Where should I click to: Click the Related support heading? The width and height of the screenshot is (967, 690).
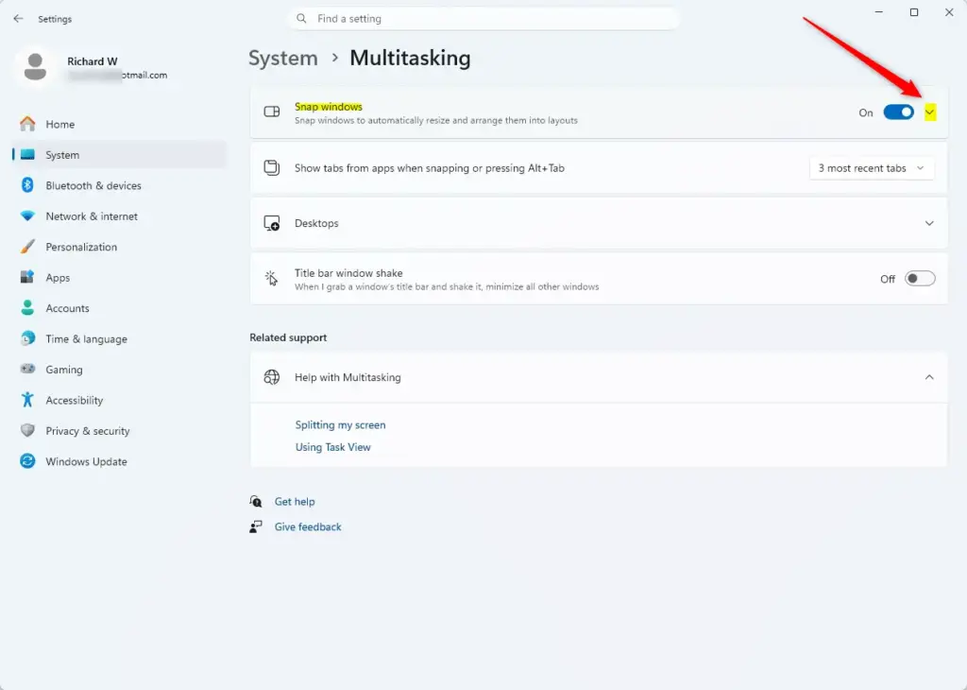288,337
